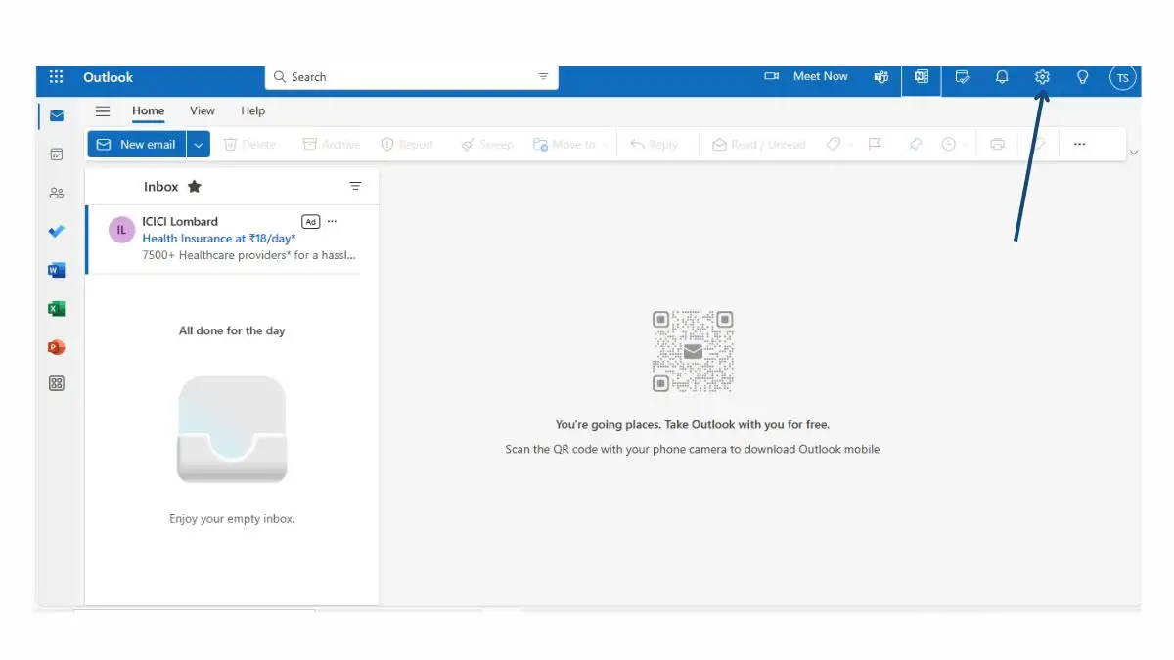
Task: Click the Outlook mobile QR code
Action: tap(693, 351)
